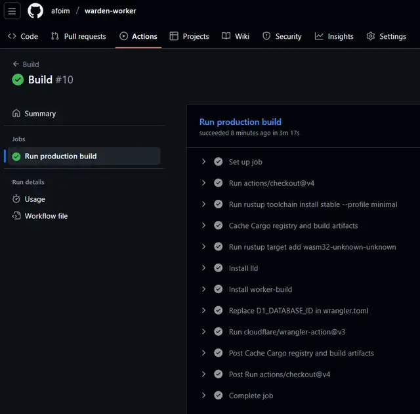Go to the Settings tab
The width and height of the screenshot is (420, 414).
click(x=386, y=36)
